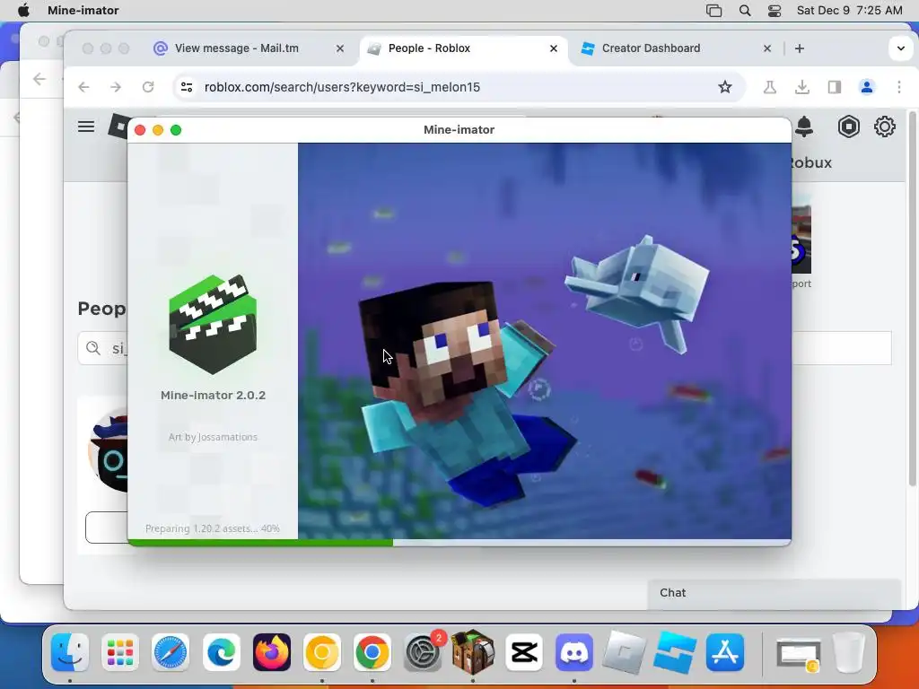Screen dimensions: 919x689
Task: Switch to the Creator Dashboard tab
Action: click(651, 48)
